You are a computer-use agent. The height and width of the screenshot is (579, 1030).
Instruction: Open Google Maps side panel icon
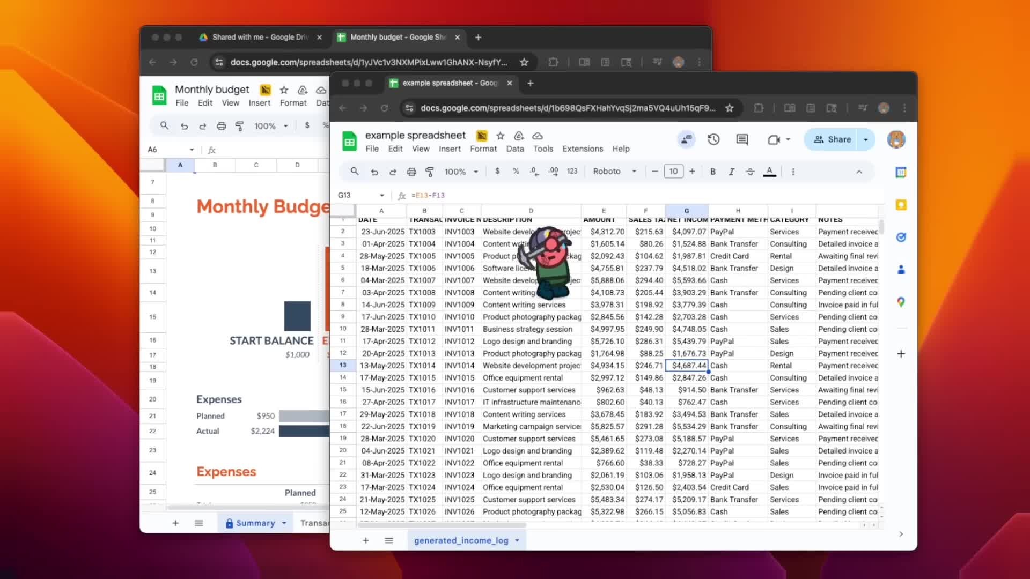901,302
